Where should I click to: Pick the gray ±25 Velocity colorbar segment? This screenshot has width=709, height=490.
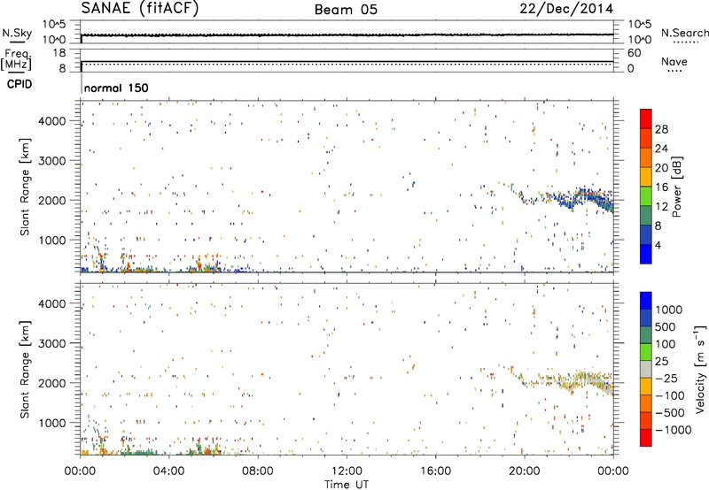(x=646, y=369)
